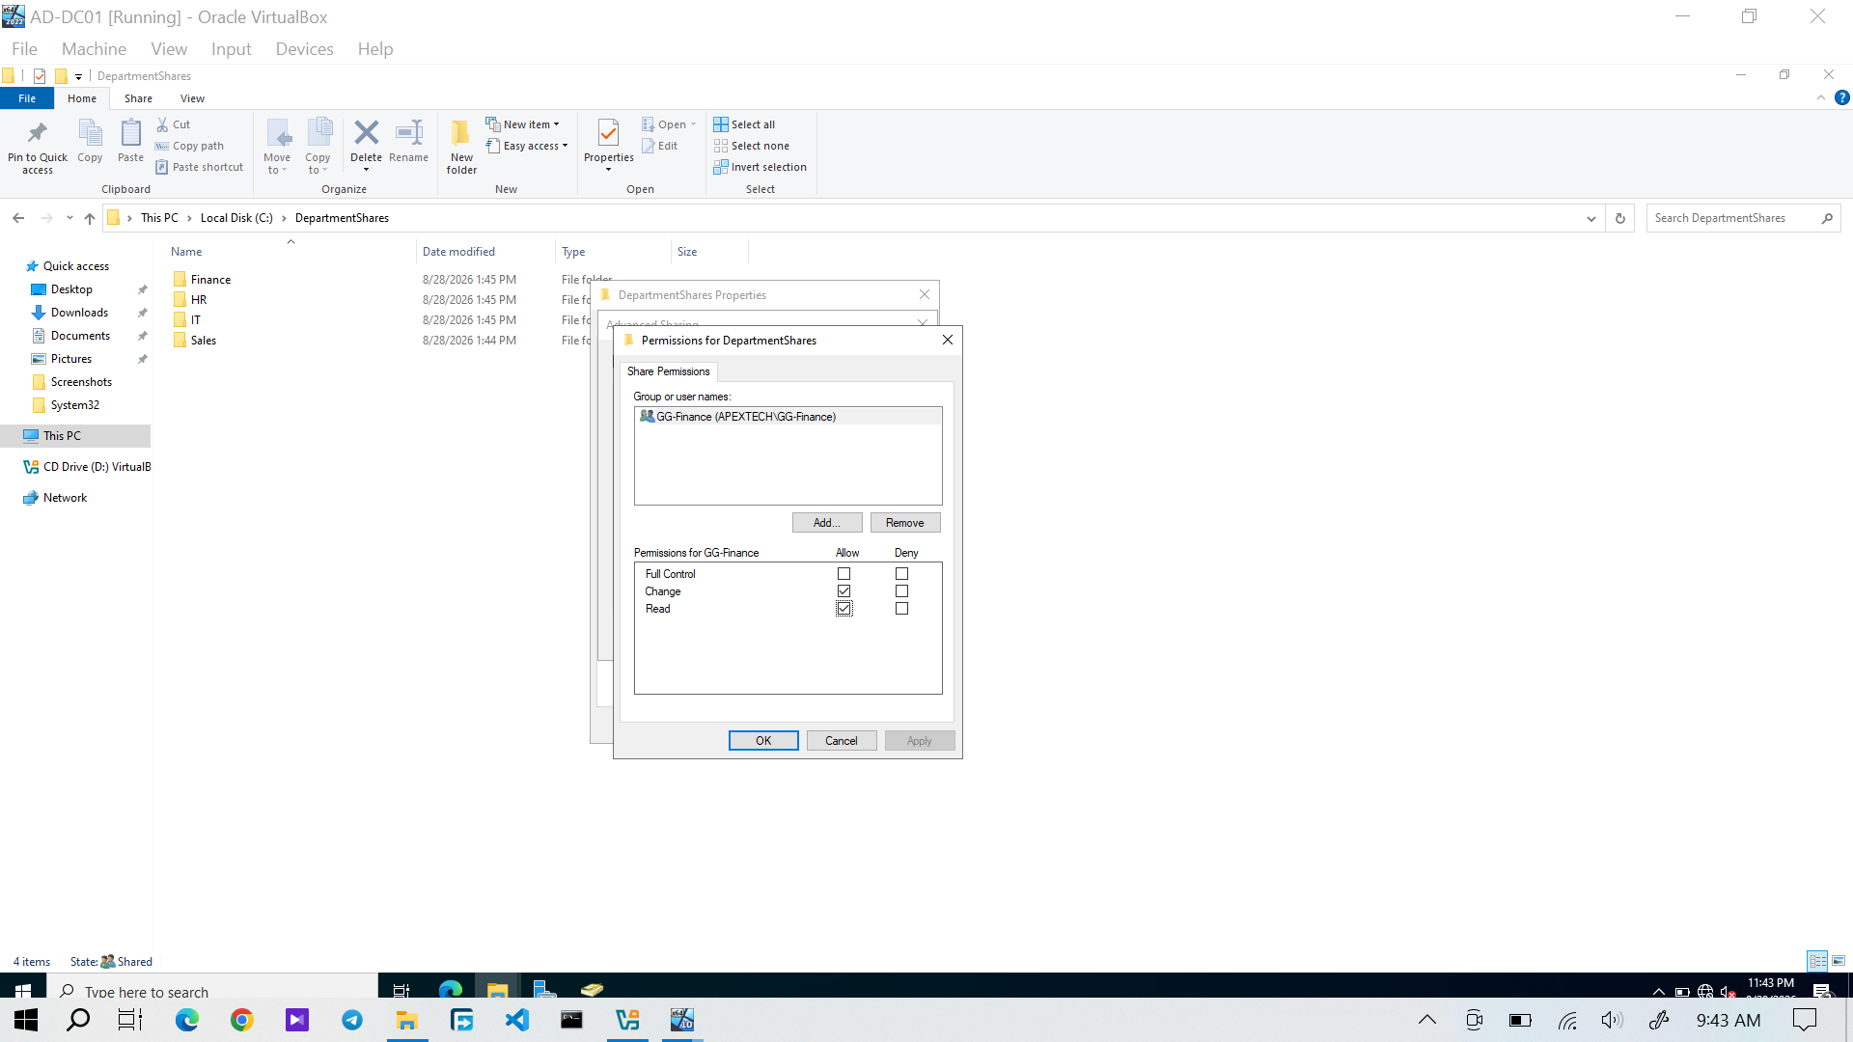Switch to large icons view button
This screenshot has height=1042, width=1853.
click(x=1839, y=961)
